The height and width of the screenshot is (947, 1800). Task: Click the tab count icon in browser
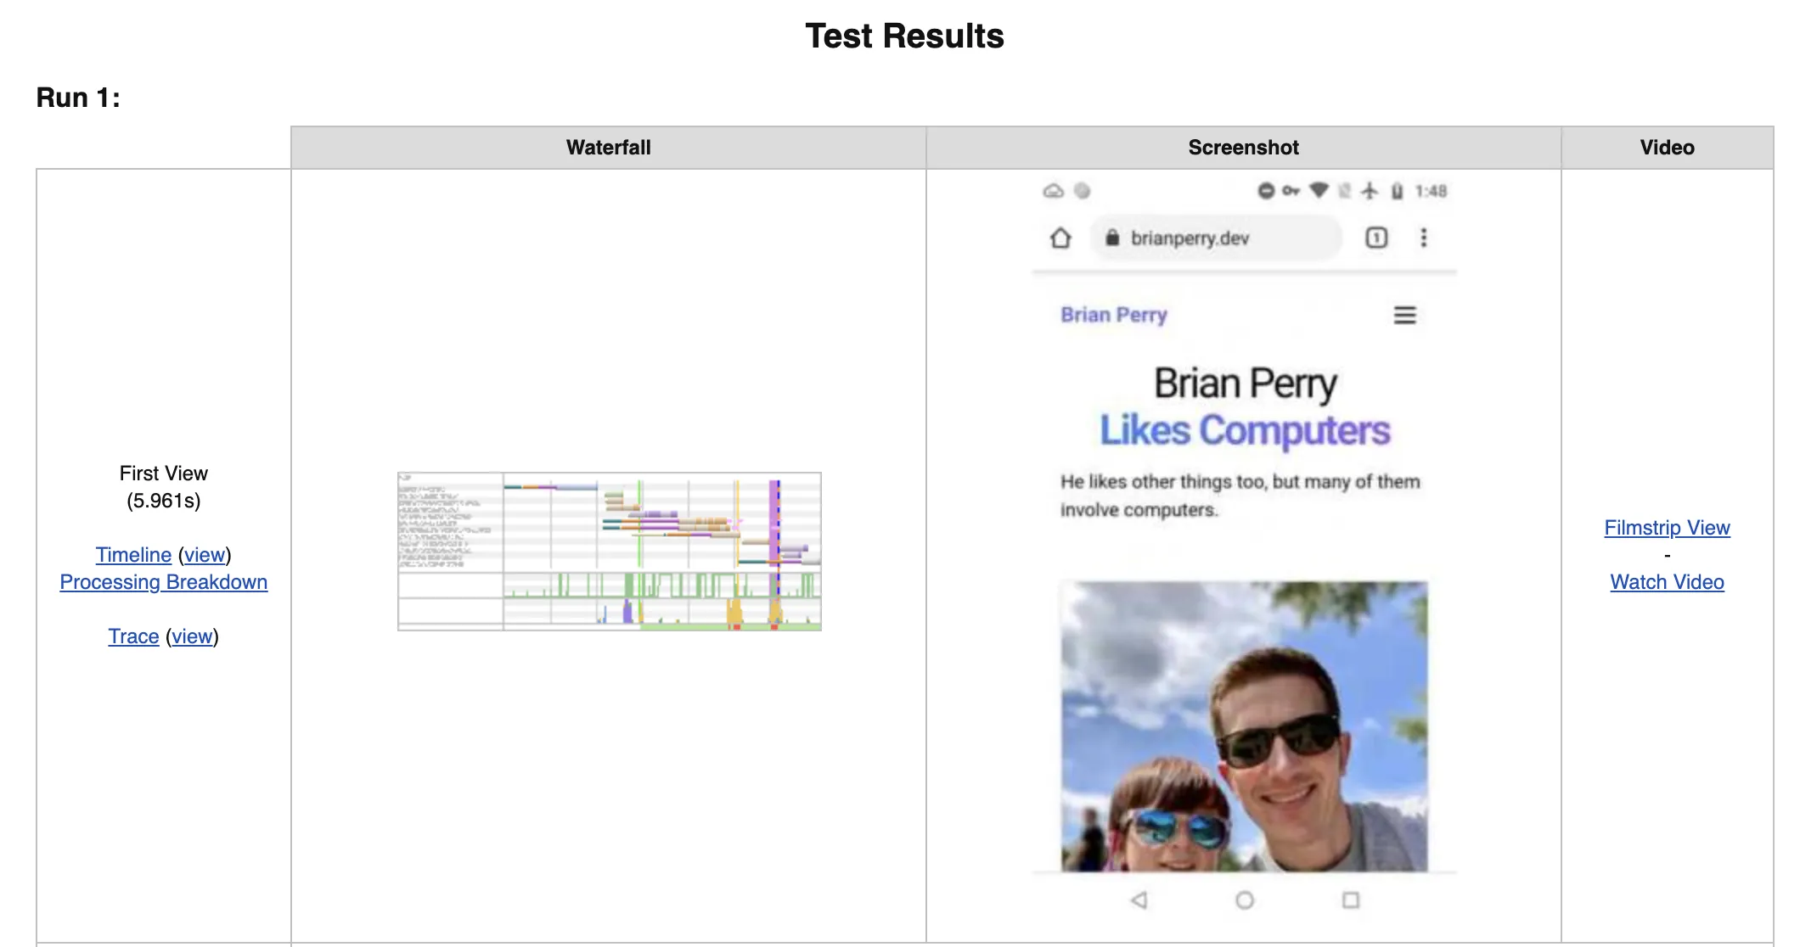point(1376,238)
